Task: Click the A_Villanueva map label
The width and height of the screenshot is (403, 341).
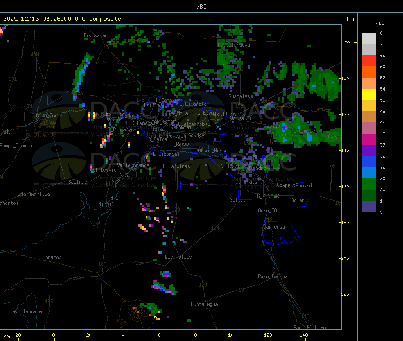Action: pos(234,45)
